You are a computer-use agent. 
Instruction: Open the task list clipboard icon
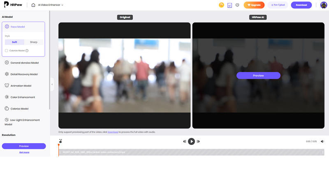pyautogui.click(x=229, y=5)
